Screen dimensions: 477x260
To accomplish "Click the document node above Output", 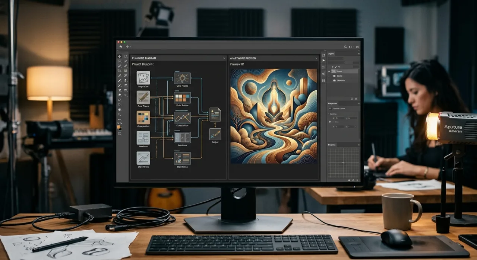I will tap(215, 114).
